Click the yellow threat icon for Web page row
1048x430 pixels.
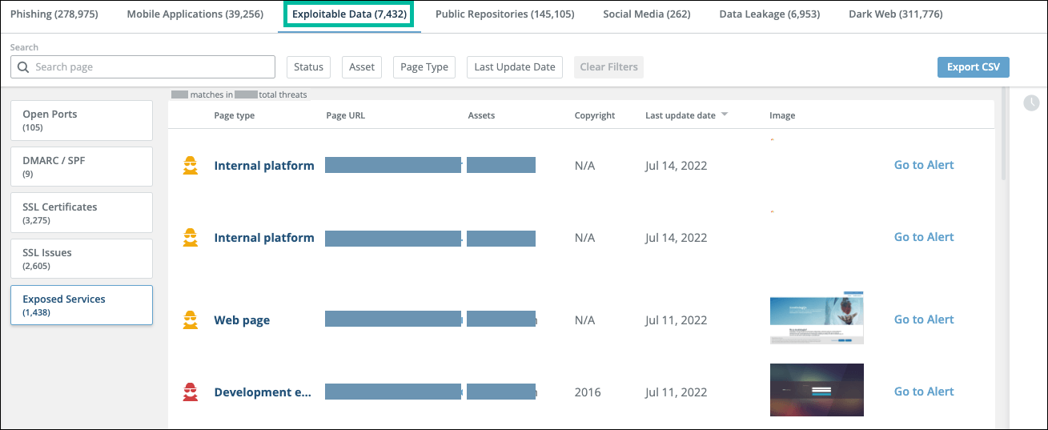(191, 320)
